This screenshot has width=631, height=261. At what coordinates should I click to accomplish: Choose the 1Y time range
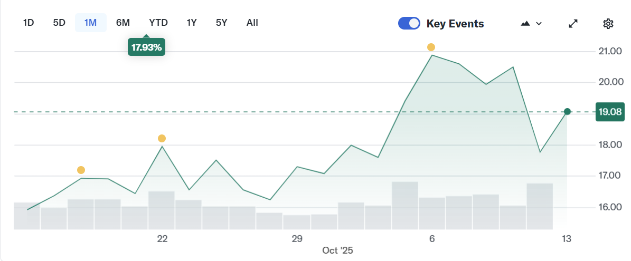click(x=192, y=23)
